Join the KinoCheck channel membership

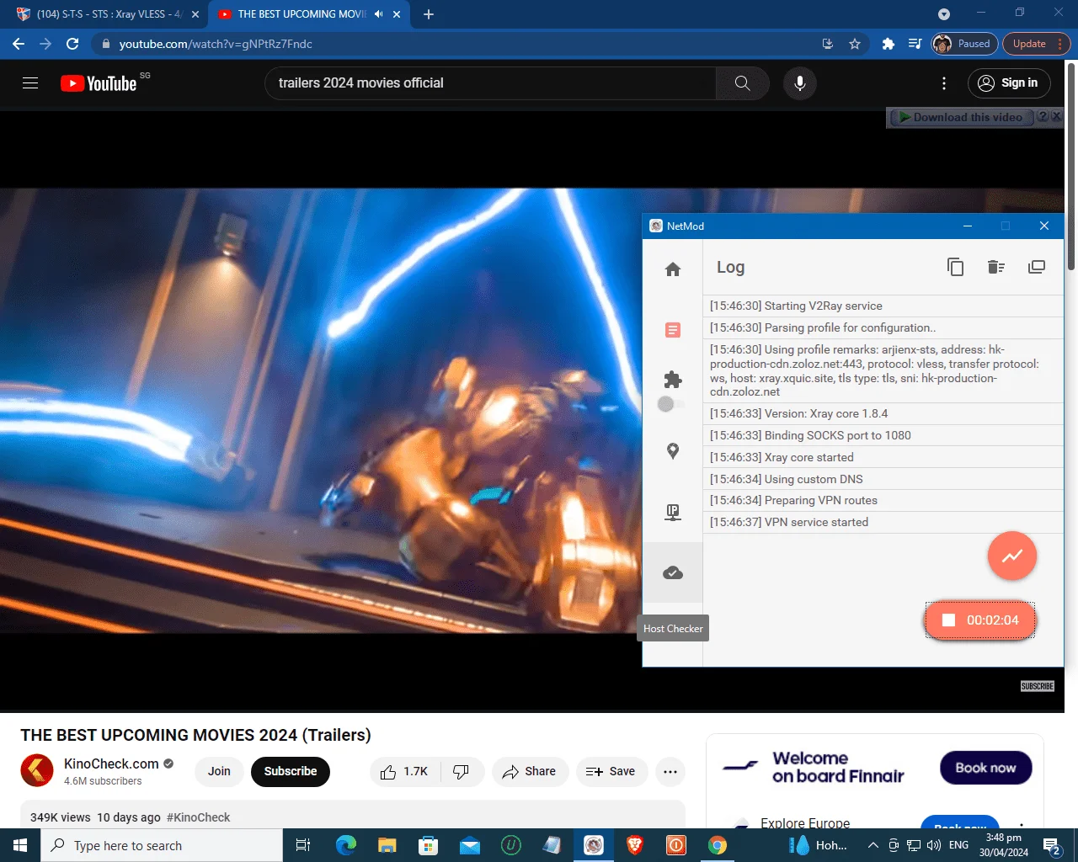pos(219,771)
